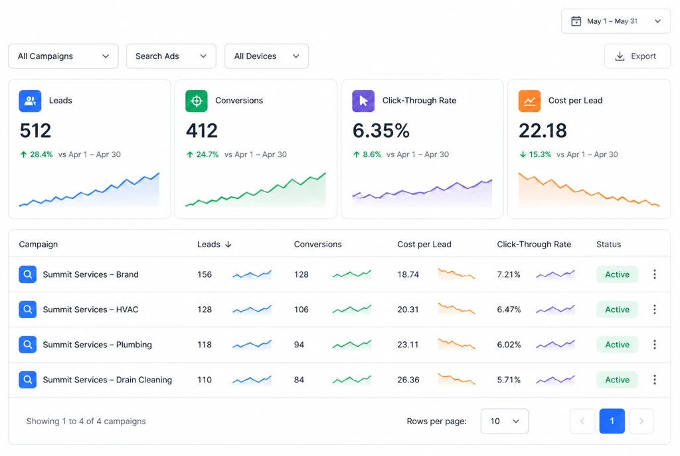The width and height of the screenshot is (680, 456).
Task: Open the Search Ads dropdown
Action: point(171,56)
